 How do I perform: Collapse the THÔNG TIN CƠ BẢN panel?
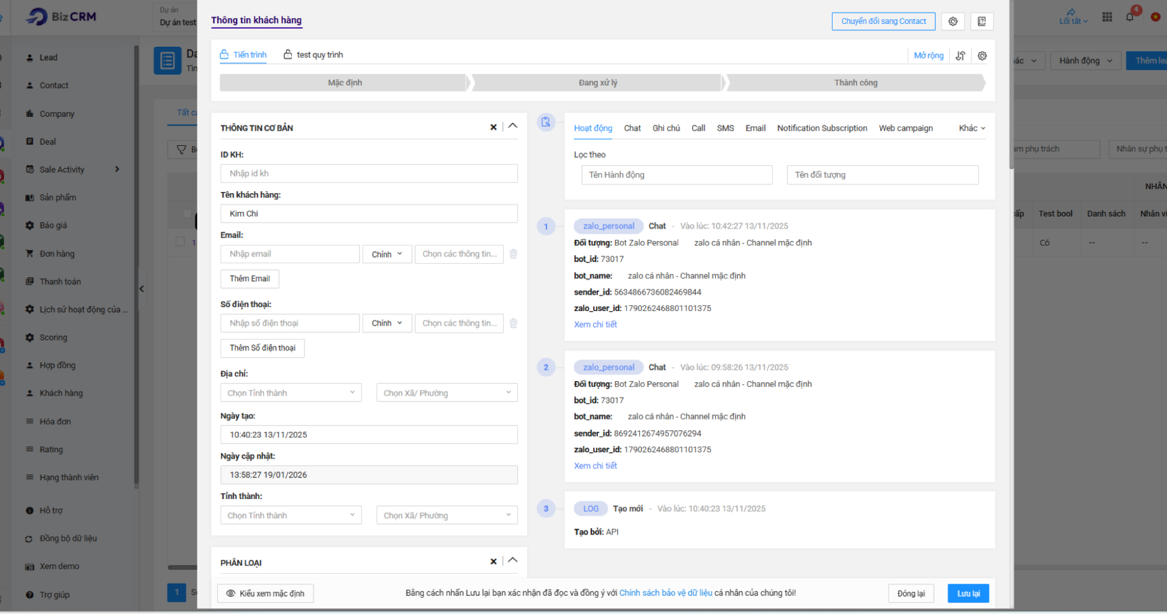click(513, 126)
